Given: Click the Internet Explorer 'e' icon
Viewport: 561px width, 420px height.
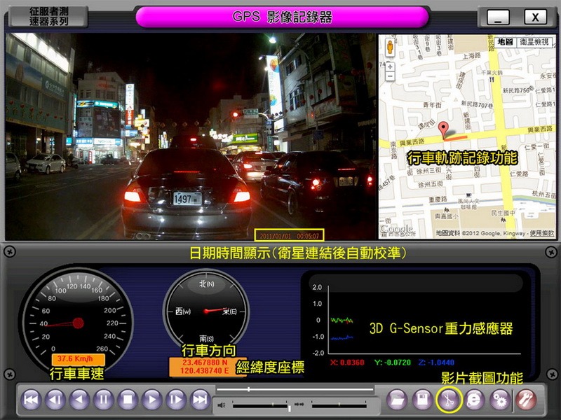Looking at the screenshot, I should click(474, 400).
